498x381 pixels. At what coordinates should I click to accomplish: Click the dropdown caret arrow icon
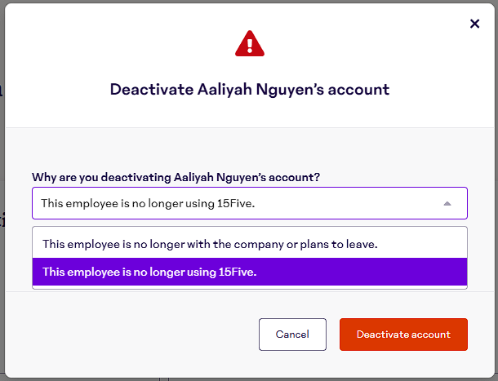click(447, 203)
